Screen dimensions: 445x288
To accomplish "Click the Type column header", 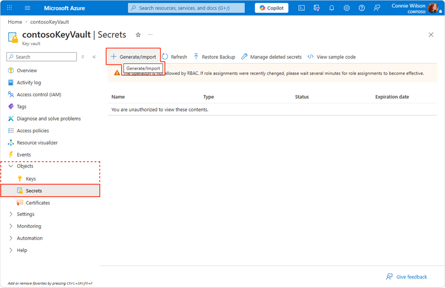I will click(208, 97).
